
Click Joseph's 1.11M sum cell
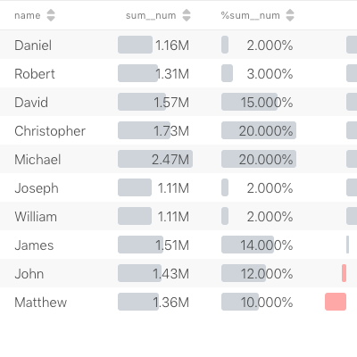[x=155, y=187]
